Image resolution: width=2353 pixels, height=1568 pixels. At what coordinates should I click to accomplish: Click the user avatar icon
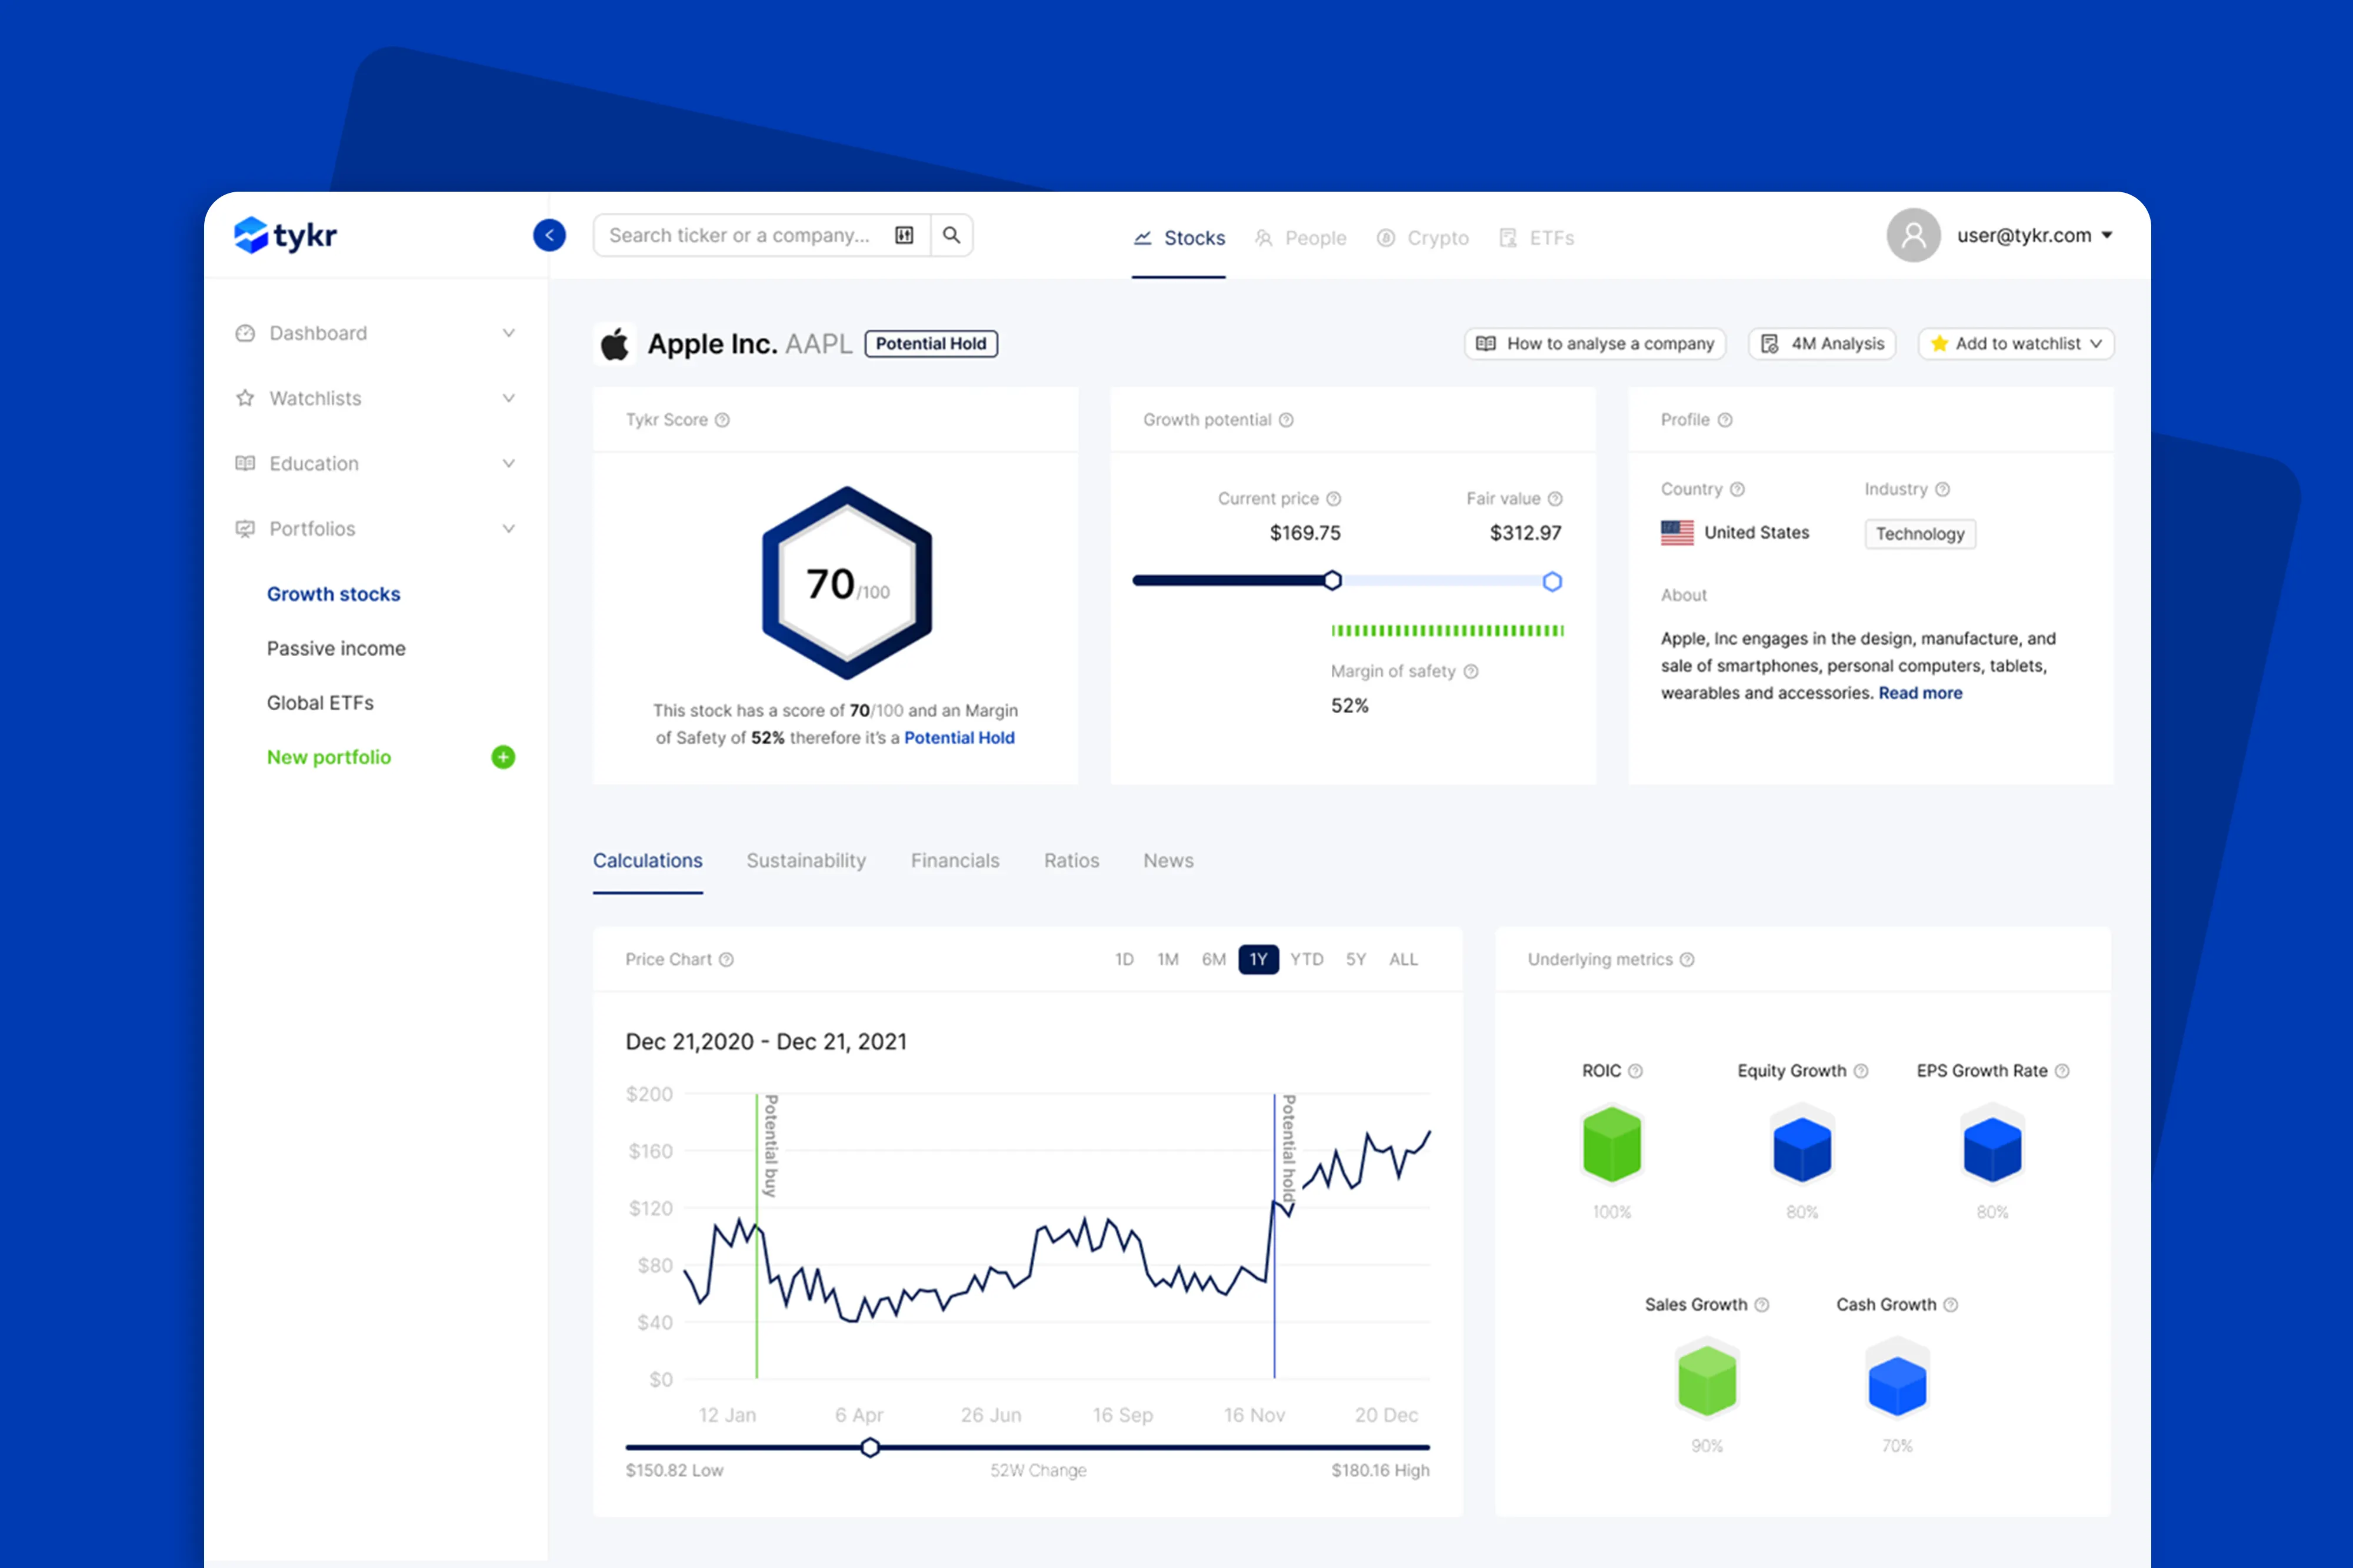click(1913, 236)
